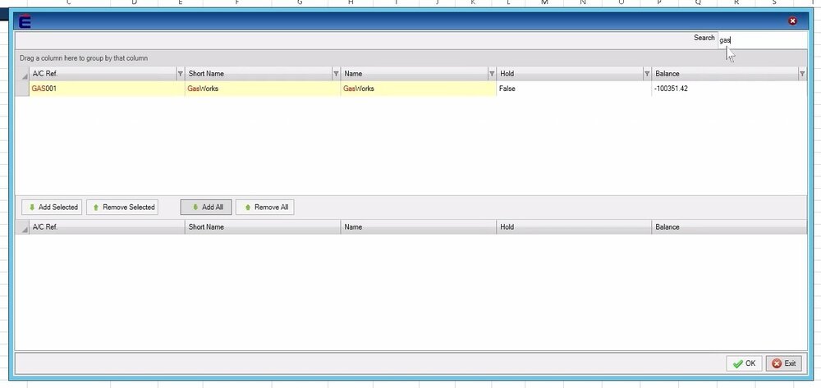Click lower grid A/C Ref. header

coord(107,227)
